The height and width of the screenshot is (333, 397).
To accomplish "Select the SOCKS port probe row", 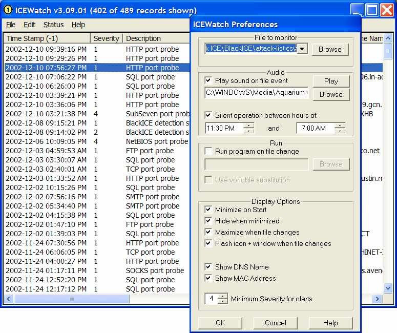I will [x=97, y=270].
